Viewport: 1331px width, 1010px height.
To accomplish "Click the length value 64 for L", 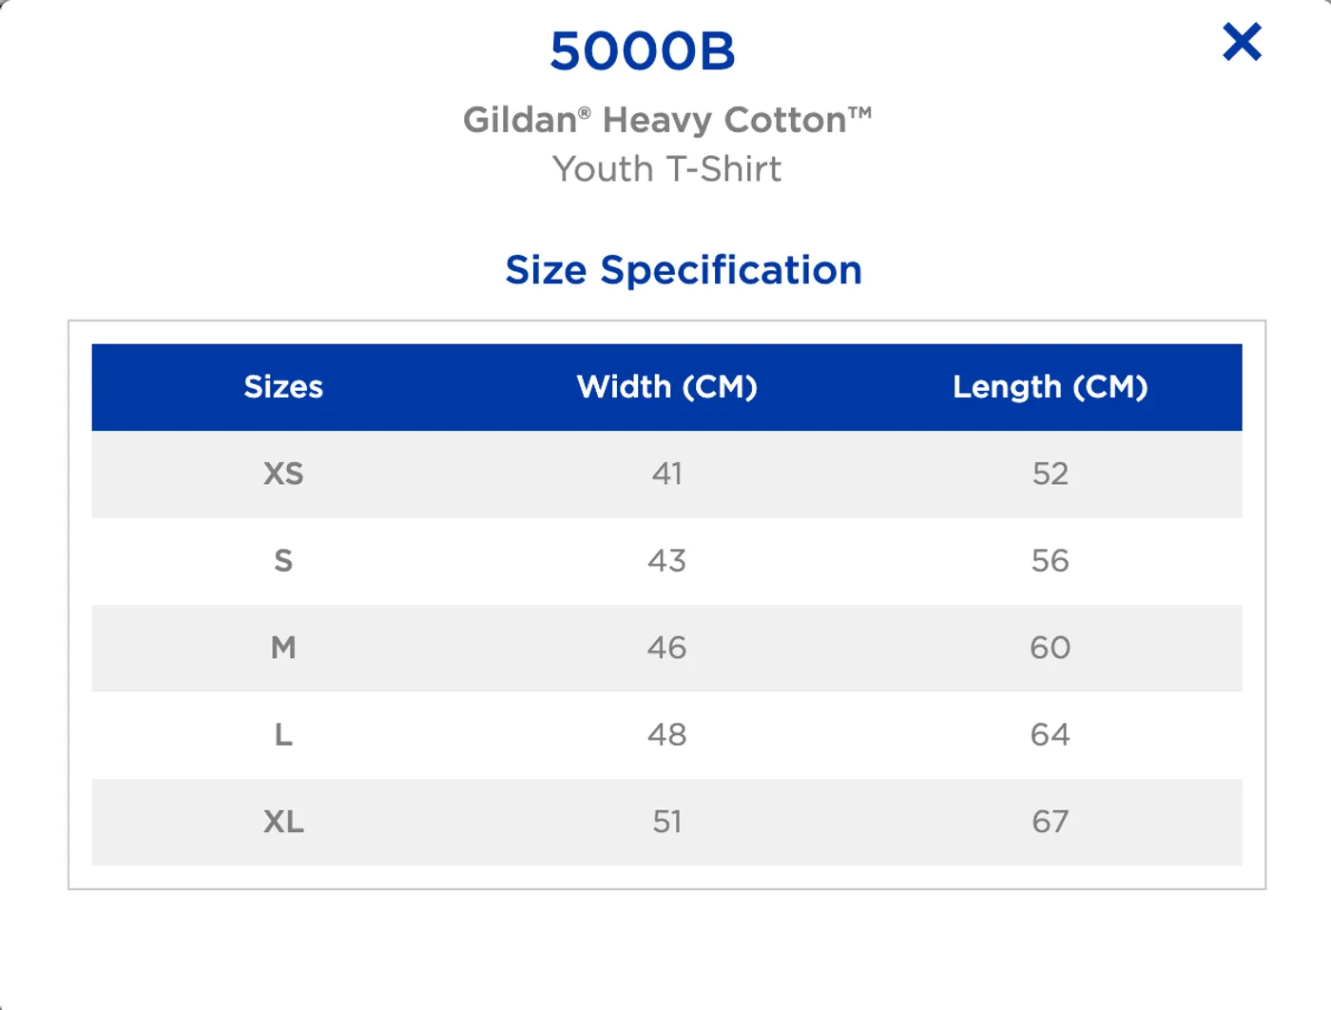I will (1051, 734).
